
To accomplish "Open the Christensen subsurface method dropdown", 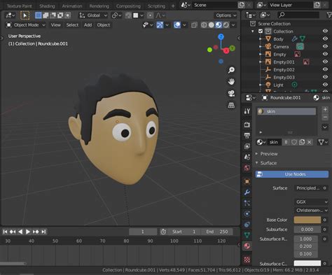I will tap(312, 211).
